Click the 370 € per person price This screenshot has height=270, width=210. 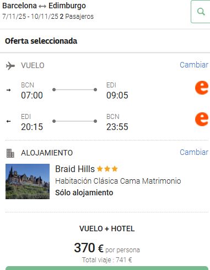tap(107, 248)
